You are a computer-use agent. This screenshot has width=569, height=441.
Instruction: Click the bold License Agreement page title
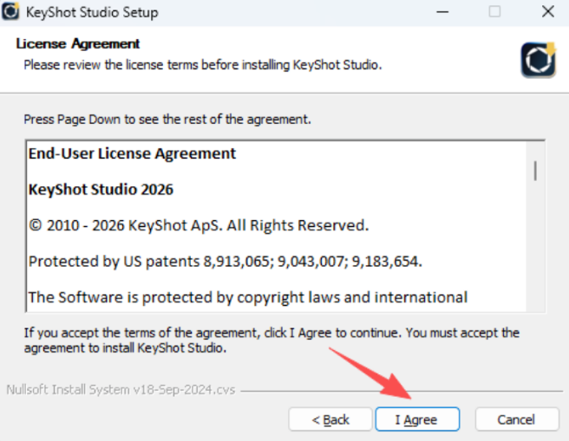point(78,43)
